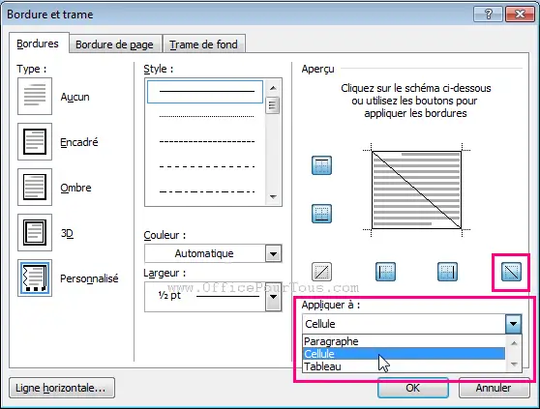Click the Annuler button
The image size is (540, 409).
pyautogui.click(x=494, y=388)
